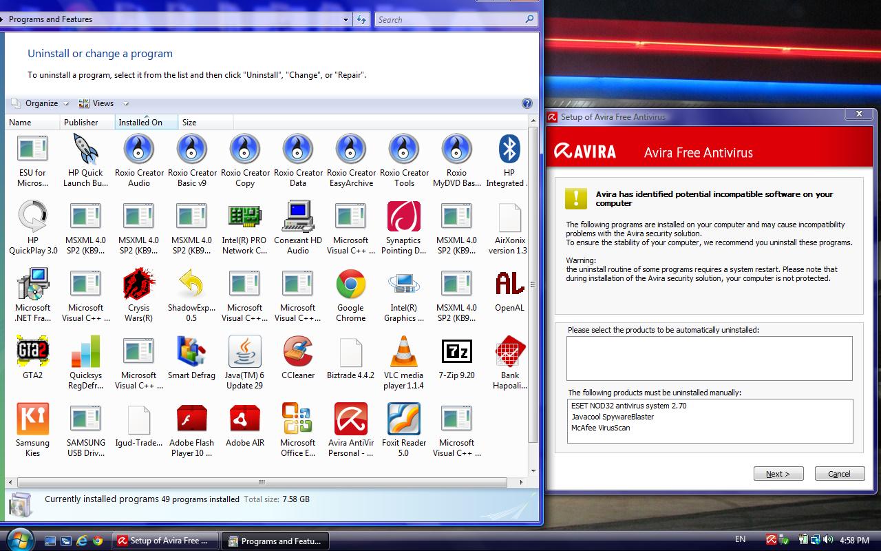This screenshot has width=881, height=551.
Task: Open the Views dropdown menu
Action: click(103, 103)
